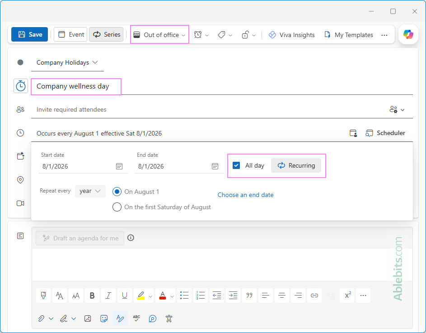Click the categorize tag icon

coord(221,35)
